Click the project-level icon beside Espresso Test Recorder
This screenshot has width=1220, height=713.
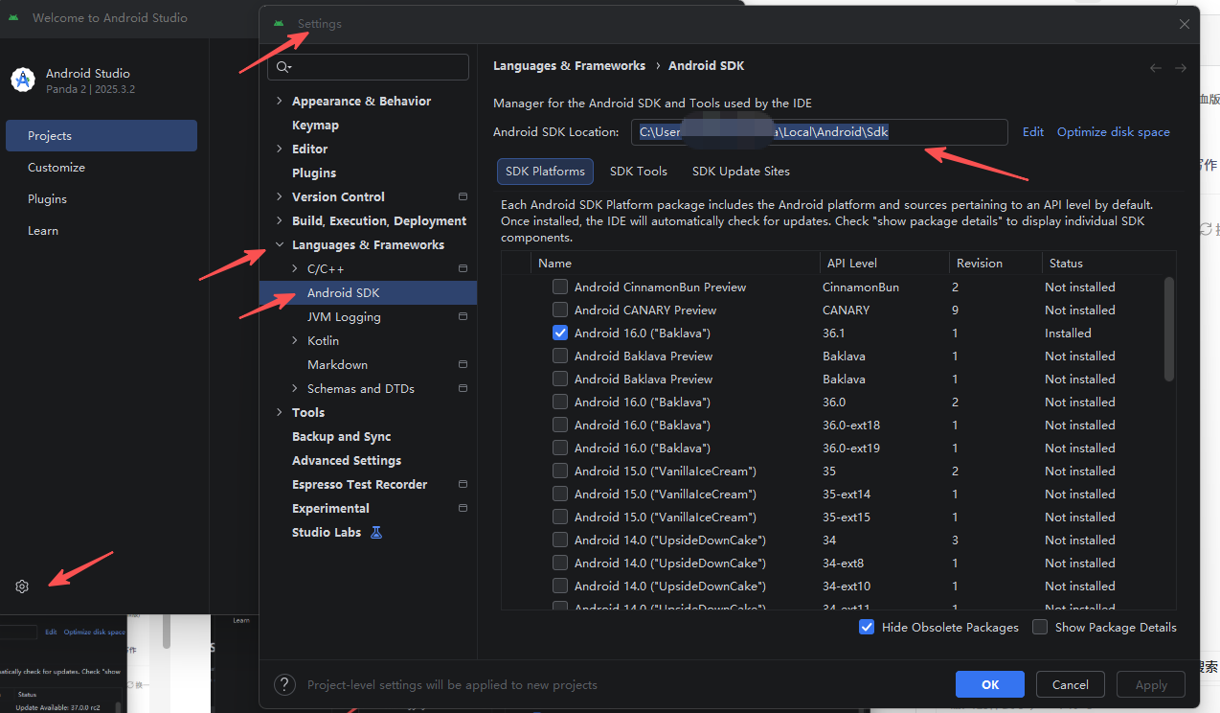pos(463,484)
